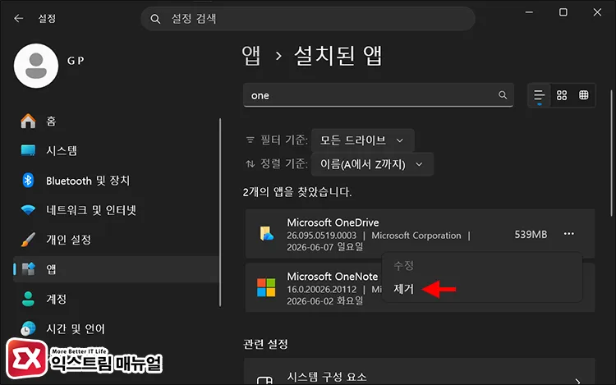Open 시간 및 언어 settings
616x385 pixels.
117,329
